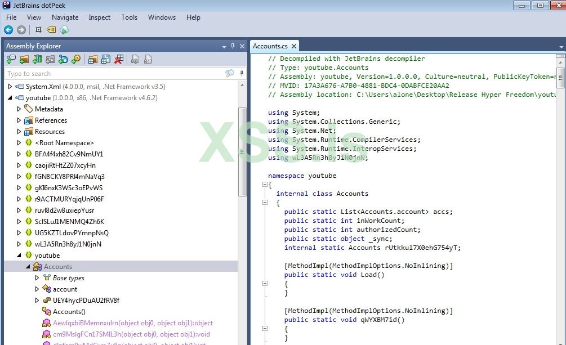
Task: Toggle the pin next to the search box
Action: 242,73
